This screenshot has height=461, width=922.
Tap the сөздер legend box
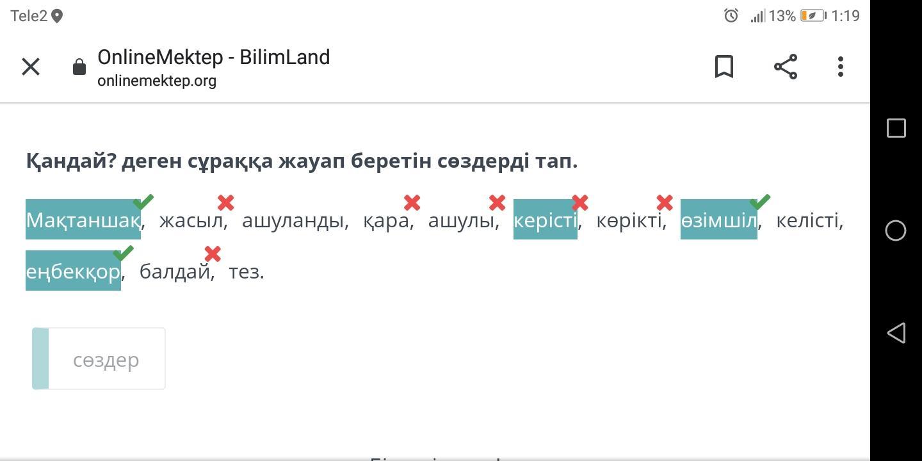pyautogui.click(x=99, y=359)
